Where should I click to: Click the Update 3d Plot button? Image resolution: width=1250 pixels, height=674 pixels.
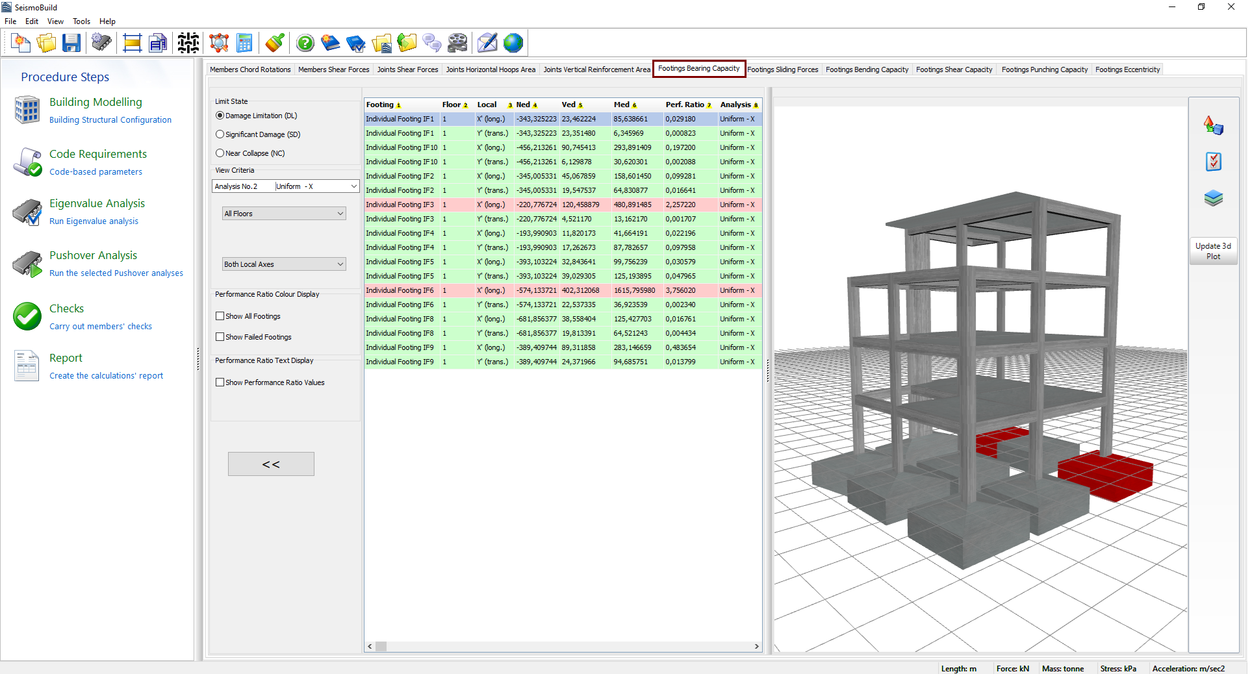pos(1212,251)
